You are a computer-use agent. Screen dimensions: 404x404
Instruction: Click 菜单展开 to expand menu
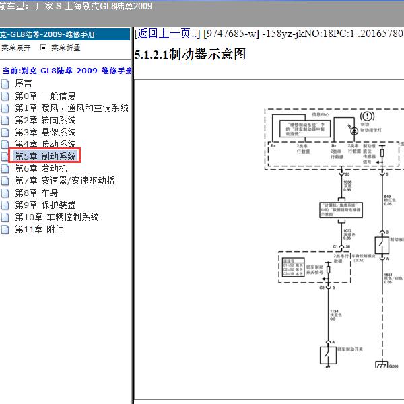(x=16, y=48)
